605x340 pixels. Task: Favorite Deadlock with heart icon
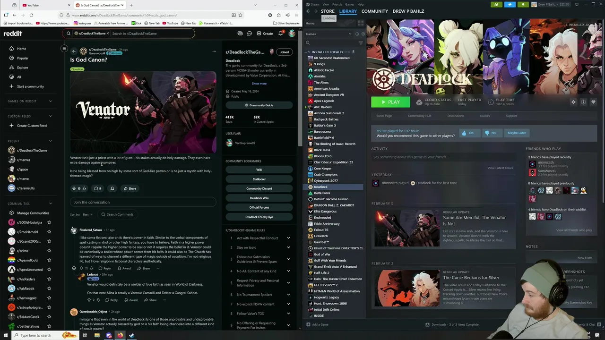tap(593, 102)
